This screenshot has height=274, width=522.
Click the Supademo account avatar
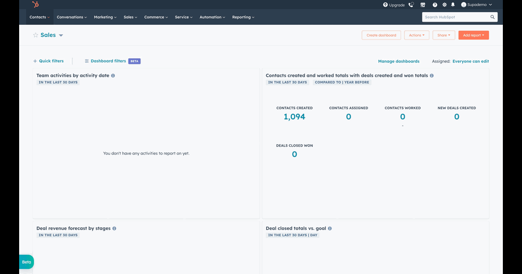click(x=464, y=5)
